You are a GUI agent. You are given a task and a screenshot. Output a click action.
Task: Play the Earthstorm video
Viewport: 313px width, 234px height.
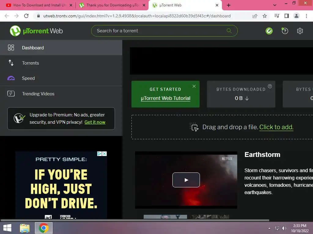(x=186, y=180)
